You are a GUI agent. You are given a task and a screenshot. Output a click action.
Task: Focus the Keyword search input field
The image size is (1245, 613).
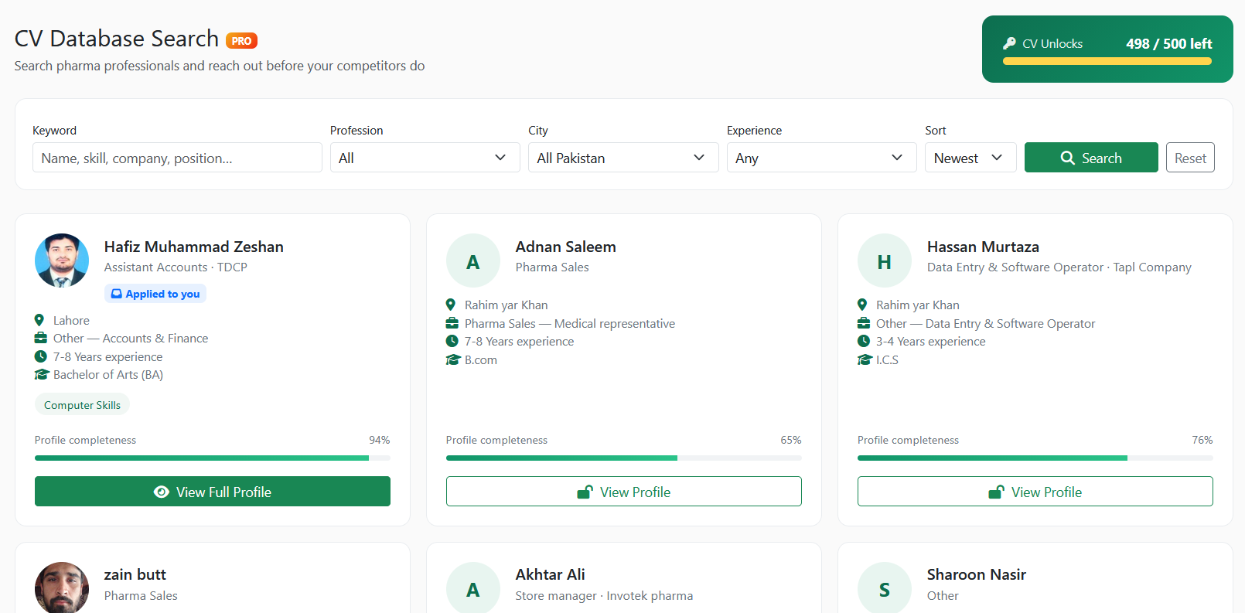click(x=177, y=158)
